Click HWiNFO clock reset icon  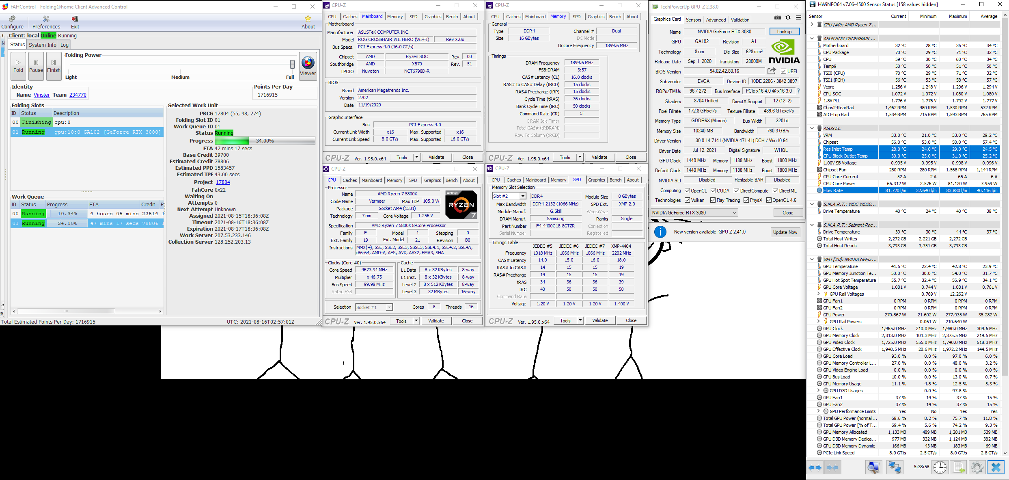[940, 467]
